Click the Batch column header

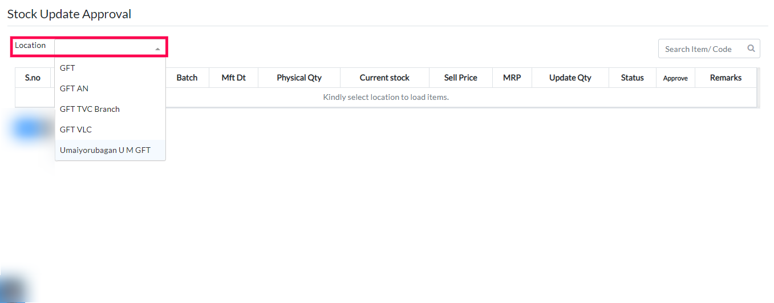click(187, 78)
